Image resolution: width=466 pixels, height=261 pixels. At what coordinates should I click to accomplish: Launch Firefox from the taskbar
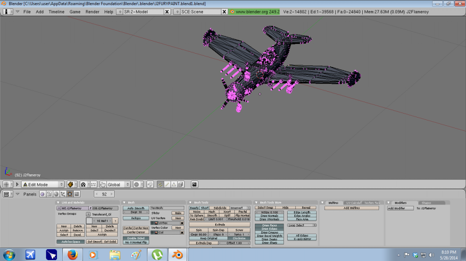(72, 255)
